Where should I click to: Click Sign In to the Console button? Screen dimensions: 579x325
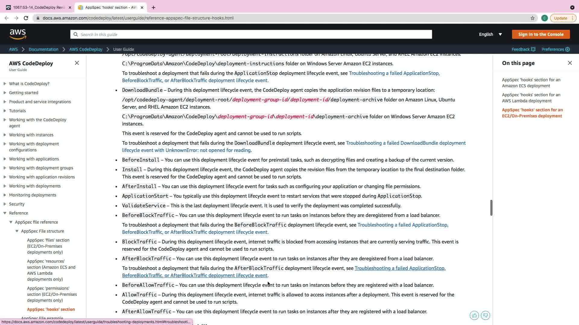541,34
